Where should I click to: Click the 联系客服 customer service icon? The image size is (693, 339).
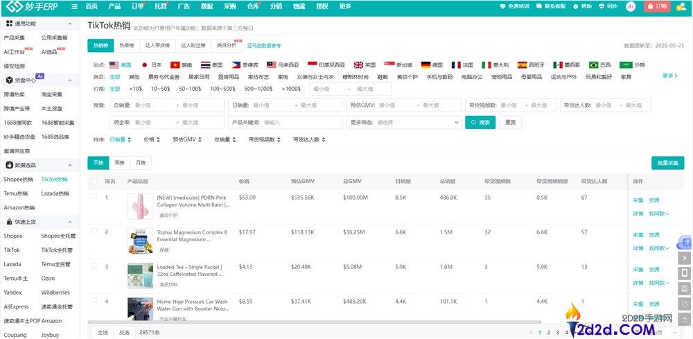tap(539, 7)
